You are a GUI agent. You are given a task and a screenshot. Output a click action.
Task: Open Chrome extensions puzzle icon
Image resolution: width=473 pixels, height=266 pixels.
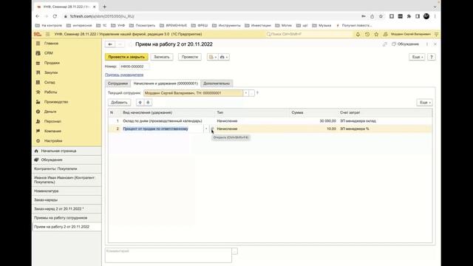[409, 16]
